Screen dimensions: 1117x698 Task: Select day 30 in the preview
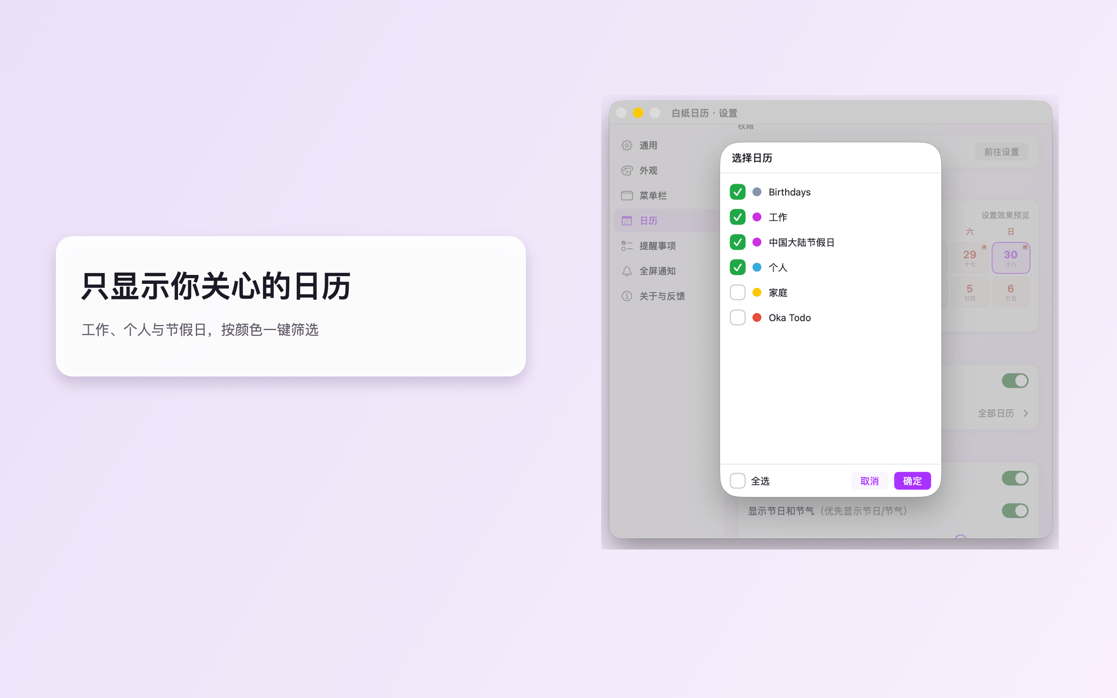click(1011, 258)
